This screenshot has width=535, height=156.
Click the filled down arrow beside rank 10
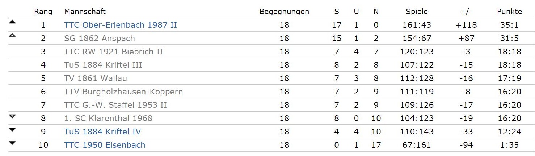[12, 143]
